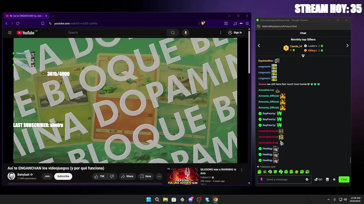Viewport: 364px width, 204px height.
Task: Open the Brave Shields lion icon
Action: point(203,24)
